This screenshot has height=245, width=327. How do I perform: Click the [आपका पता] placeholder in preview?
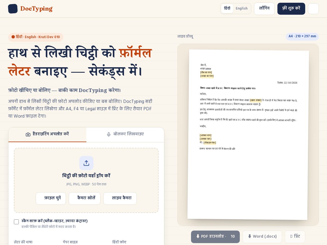(x=205, y=139)
